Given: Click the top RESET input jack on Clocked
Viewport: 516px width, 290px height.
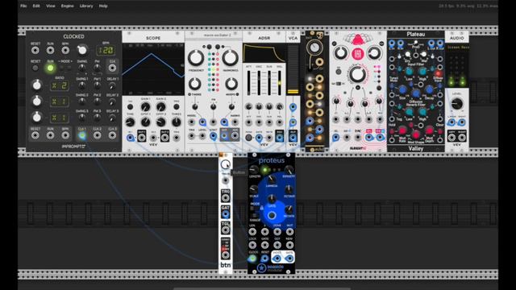Looking at the screenshot, I should (35, 50).
